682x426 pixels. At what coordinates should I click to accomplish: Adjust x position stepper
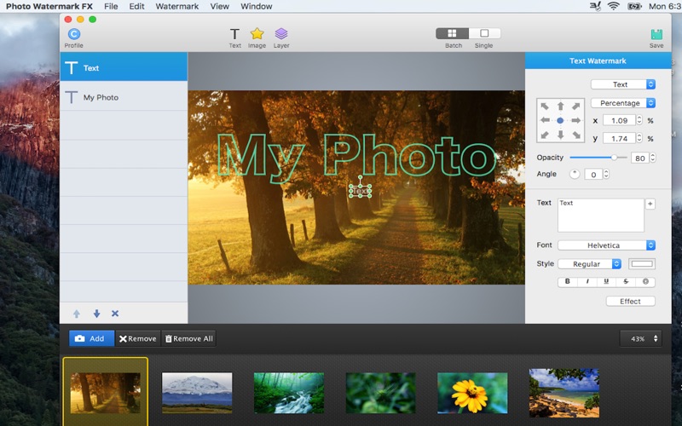[639, 120]
